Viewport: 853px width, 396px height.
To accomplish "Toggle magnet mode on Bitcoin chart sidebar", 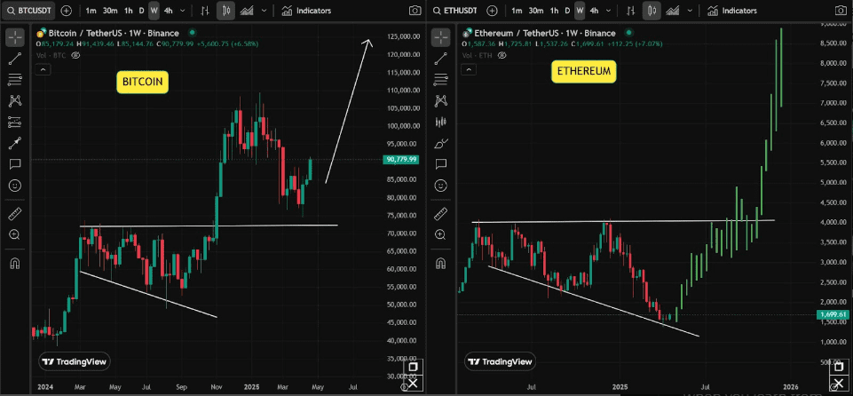I will [15, 263].
